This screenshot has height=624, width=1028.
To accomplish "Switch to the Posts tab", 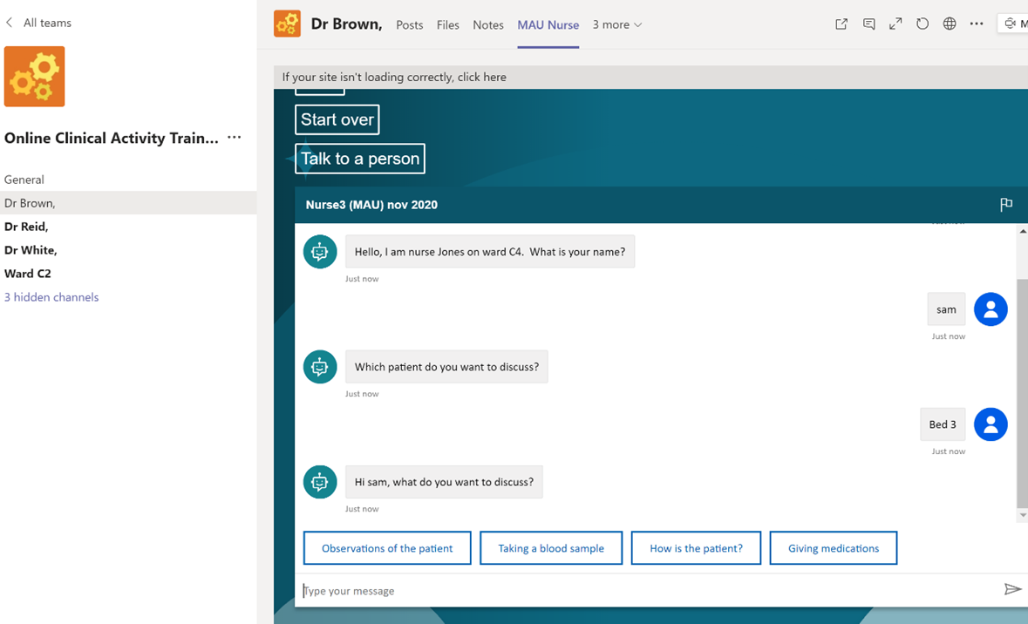I will [x=409, y=25].
